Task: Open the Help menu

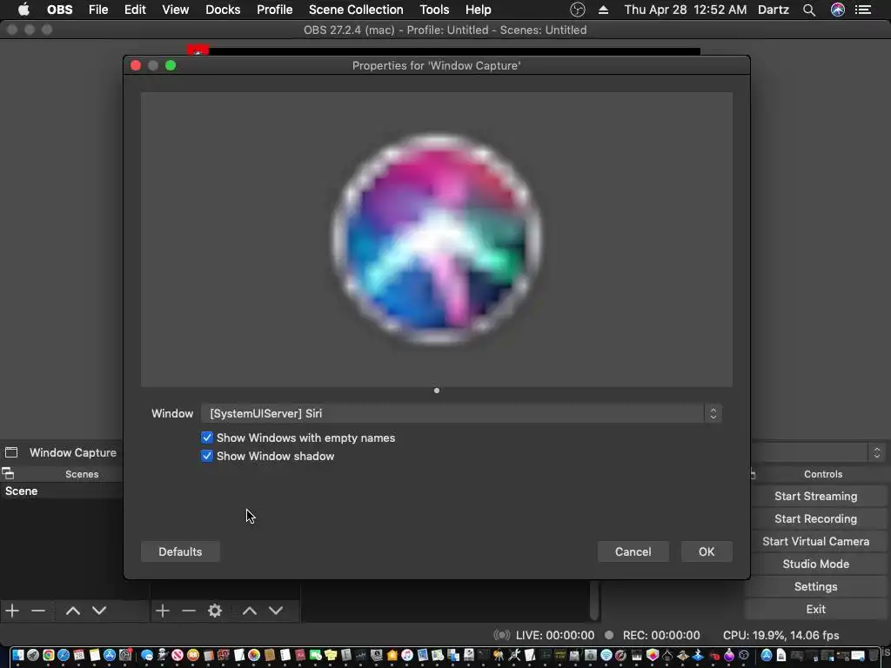Action: (478, 10)
